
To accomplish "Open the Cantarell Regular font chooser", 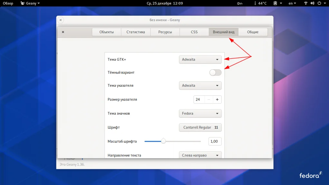I will pos(200,127).
